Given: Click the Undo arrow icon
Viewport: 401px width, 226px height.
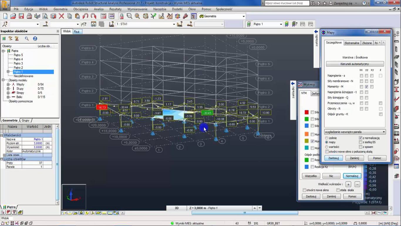Looking at the screenshot, I should click(85, 16).
